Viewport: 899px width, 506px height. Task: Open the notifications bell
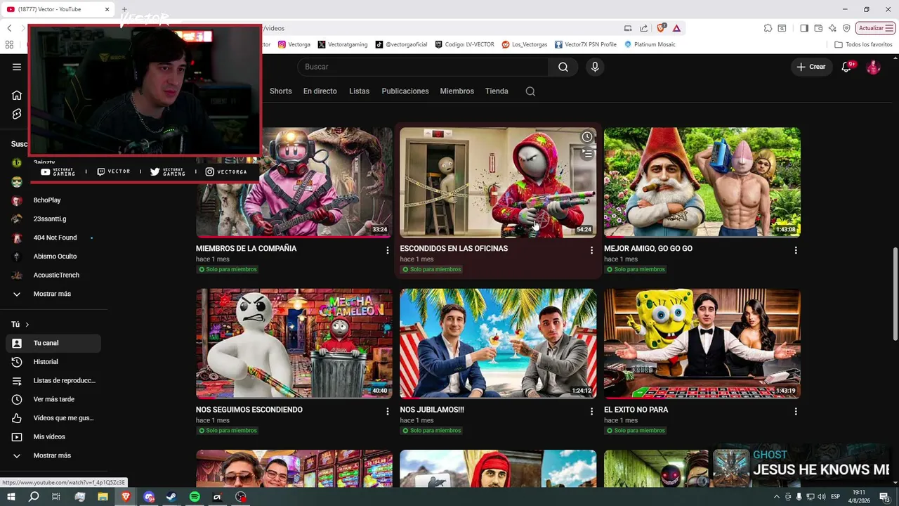coord(847,67)
